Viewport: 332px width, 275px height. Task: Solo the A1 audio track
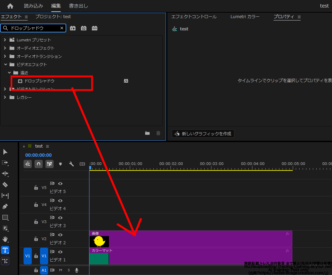tap(69, 270)
